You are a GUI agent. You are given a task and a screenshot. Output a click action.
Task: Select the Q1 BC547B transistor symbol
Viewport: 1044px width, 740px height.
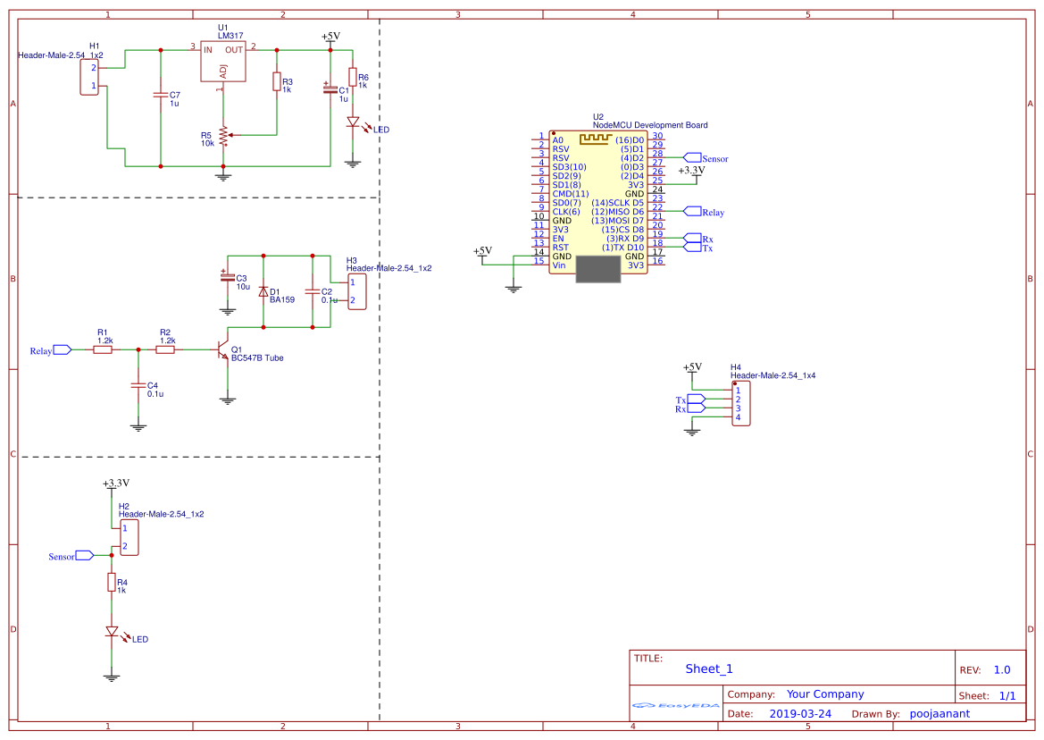(x=223, y=352)
